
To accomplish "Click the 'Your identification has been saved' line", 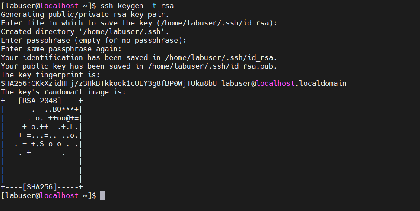I will click(x=139, y=57).
